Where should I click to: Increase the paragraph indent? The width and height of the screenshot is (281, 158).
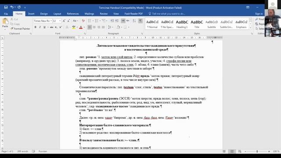tap(117, 21)
